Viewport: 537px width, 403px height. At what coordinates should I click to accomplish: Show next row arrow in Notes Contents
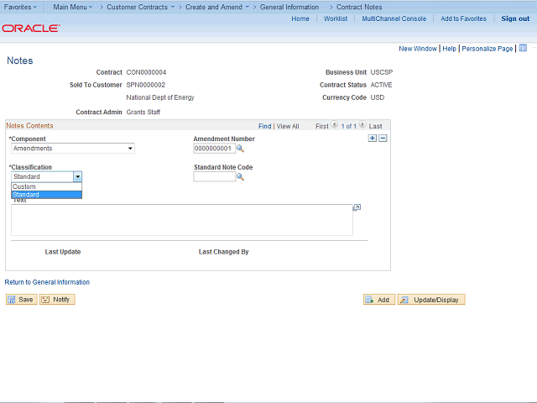pos(362,125)
